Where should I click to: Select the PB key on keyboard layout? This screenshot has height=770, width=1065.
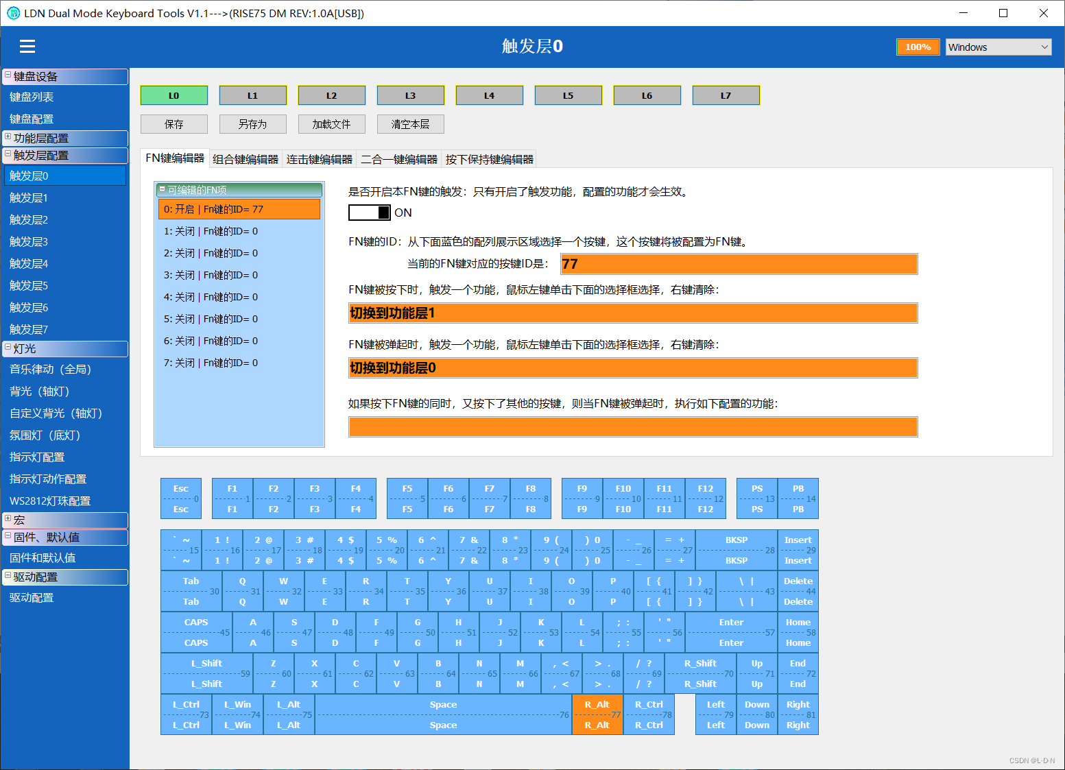coord(798,498)
